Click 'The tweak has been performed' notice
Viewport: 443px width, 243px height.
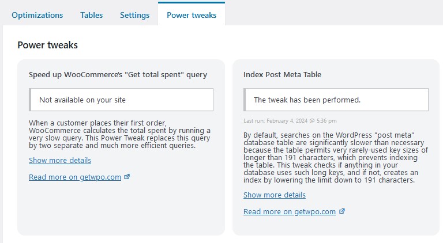coord(336,100)
